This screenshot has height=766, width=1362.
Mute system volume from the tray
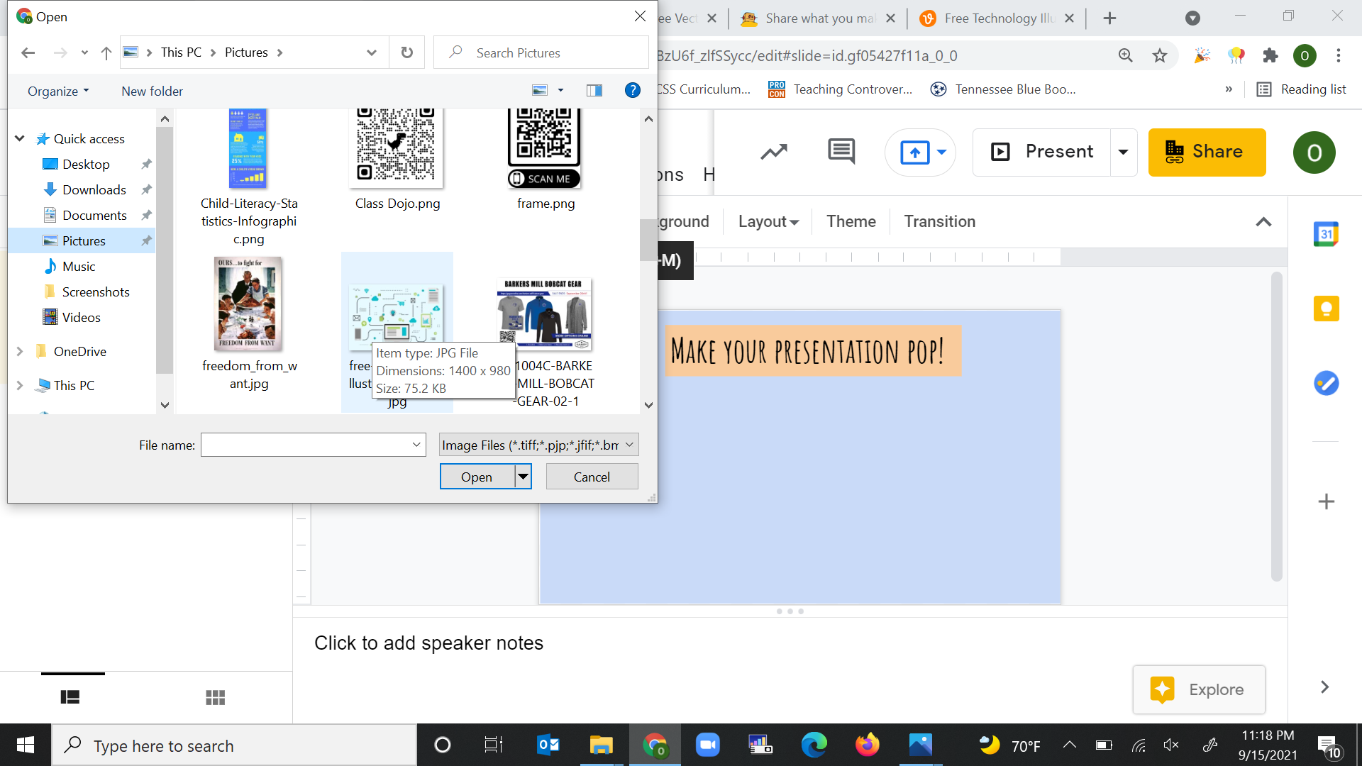pos(1170,745)
